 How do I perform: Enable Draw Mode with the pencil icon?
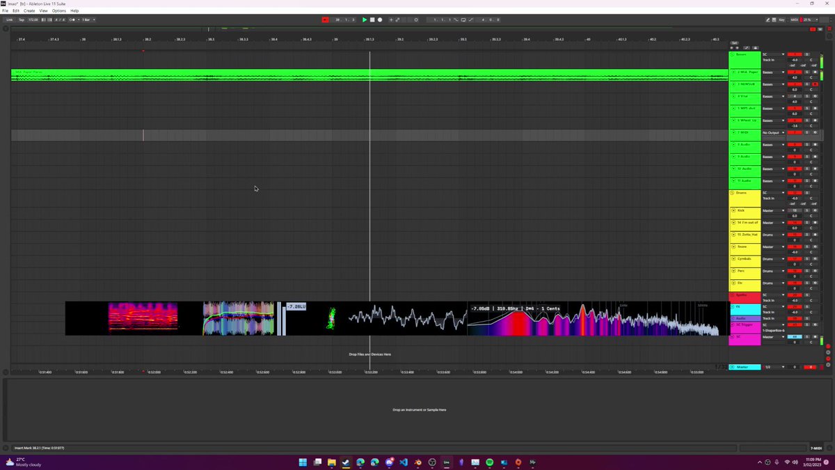pos(769,19)
